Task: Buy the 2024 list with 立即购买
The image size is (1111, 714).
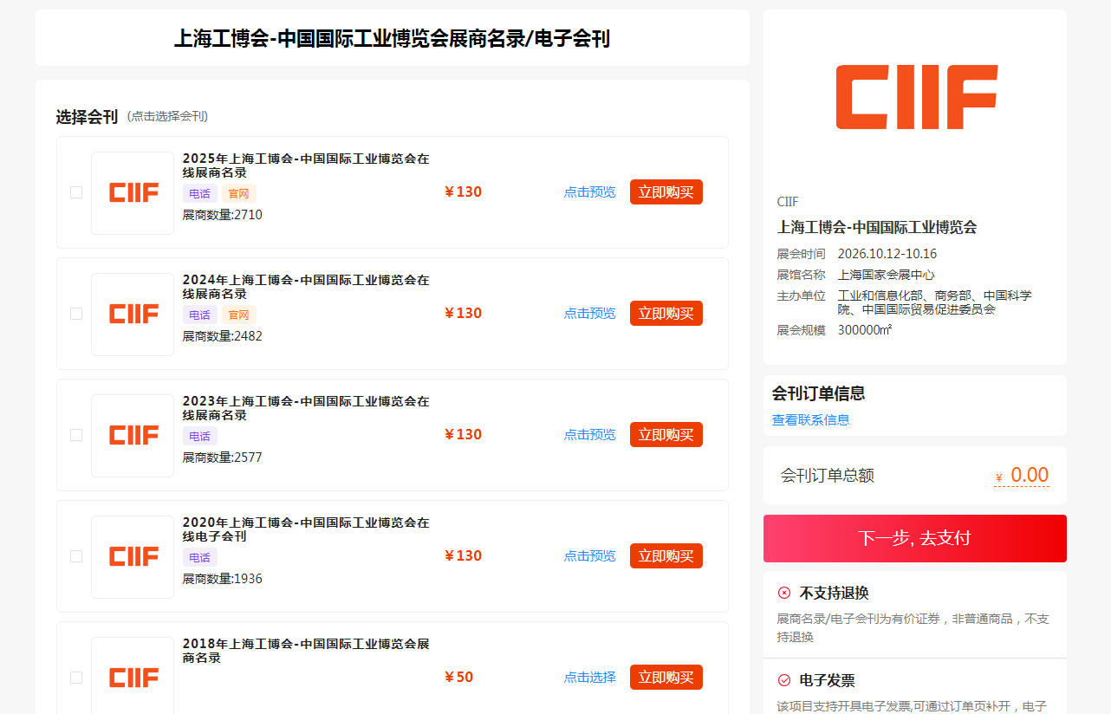Action: (x=666, y=314)
